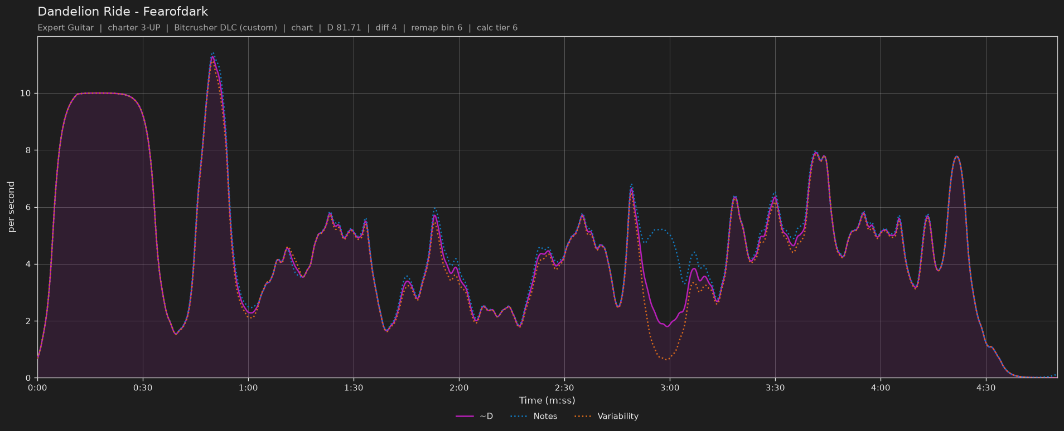
Task: Click the 'Expert Guitar' subtitle text
Action: pyautogui.click(x=66, y=27)
